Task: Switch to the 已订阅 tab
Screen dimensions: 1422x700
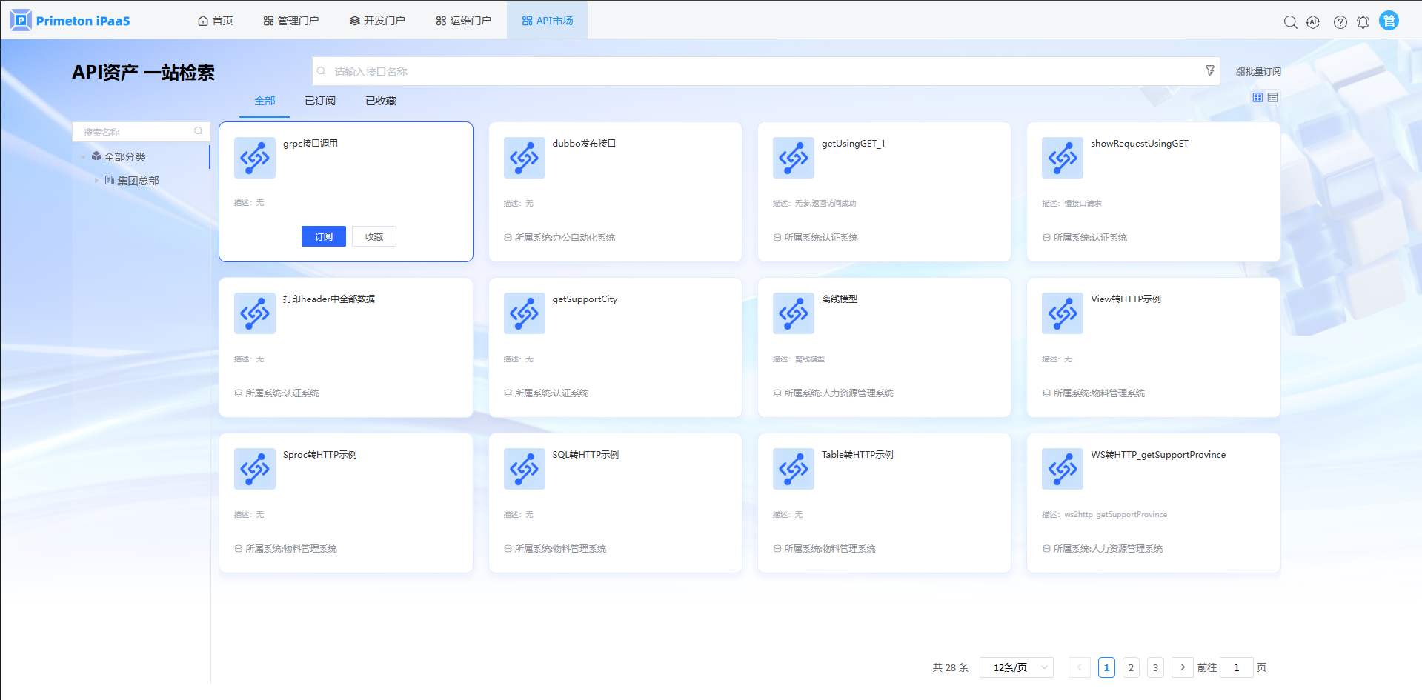Action: (x=320, y=101)
